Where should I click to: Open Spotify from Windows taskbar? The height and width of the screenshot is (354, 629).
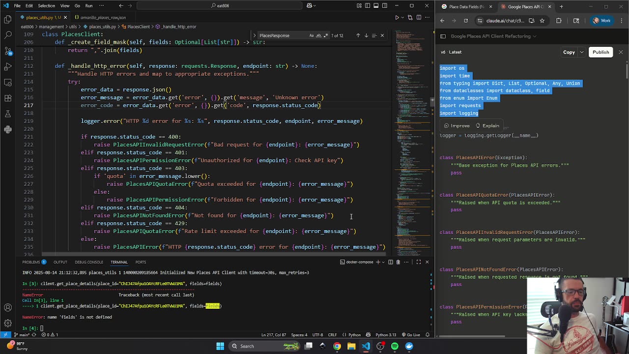coord(395,346)
